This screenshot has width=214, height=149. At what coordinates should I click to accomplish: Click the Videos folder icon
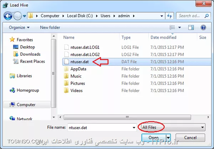tap(66, 90)
